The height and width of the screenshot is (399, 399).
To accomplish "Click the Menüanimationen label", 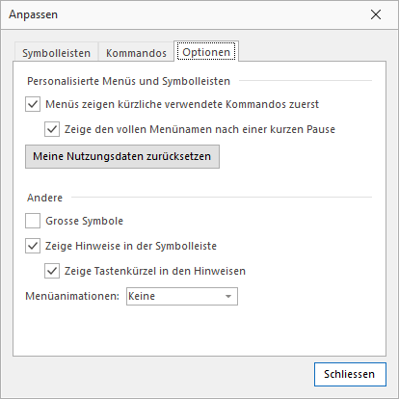I will click(x=72, y=296).
